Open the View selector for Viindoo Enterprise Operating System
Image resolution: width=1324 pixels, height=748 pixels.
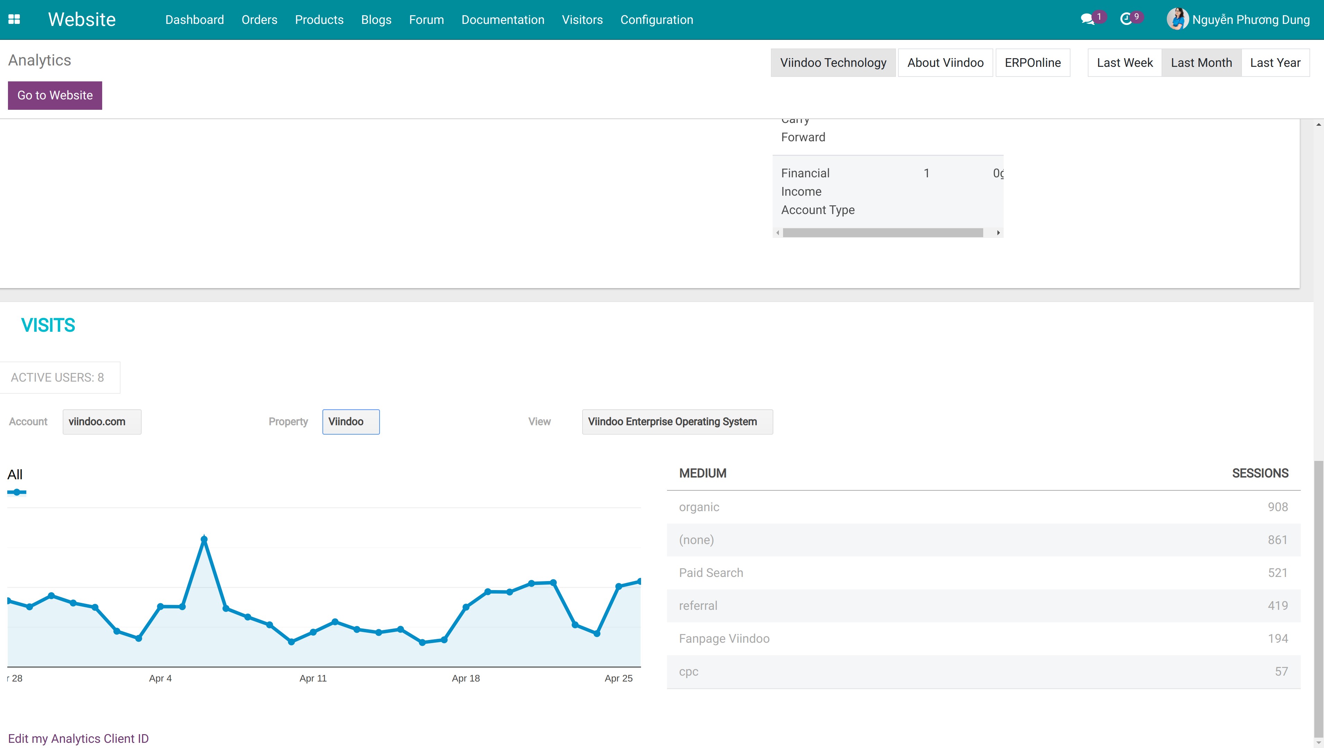[677, 421]
